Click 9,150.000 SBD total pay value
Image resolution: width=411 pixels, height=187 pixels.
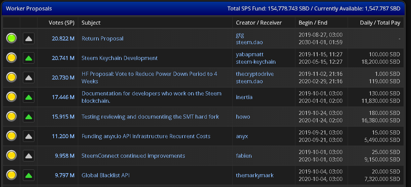pos(382,159)
